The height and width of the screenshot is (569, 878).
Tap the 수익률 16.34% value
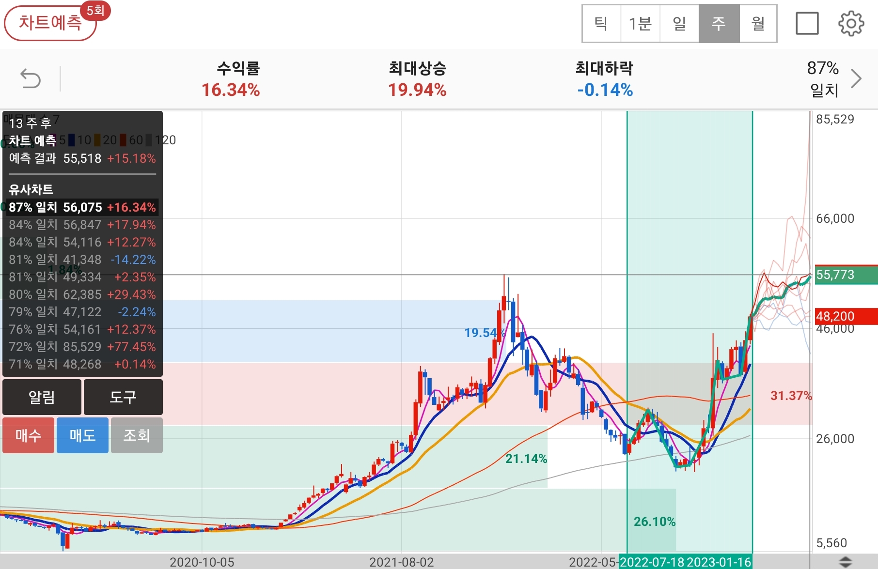tap(231, 90)
